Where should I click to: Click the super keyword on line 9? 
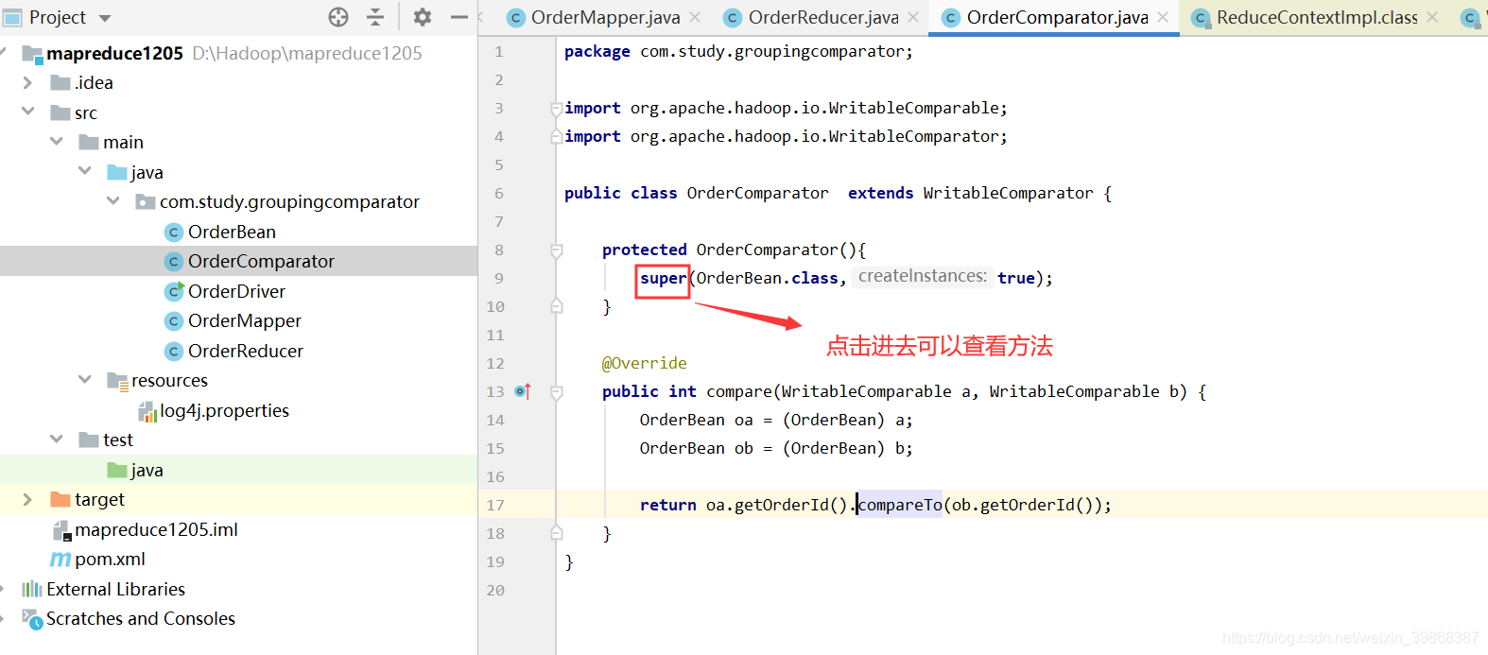click(x=663, y=279)
